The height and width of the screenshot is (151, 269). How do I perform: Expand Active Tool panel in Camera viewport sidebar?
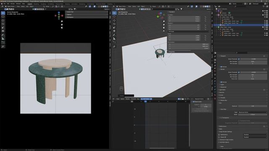click(x=87, y=12)
